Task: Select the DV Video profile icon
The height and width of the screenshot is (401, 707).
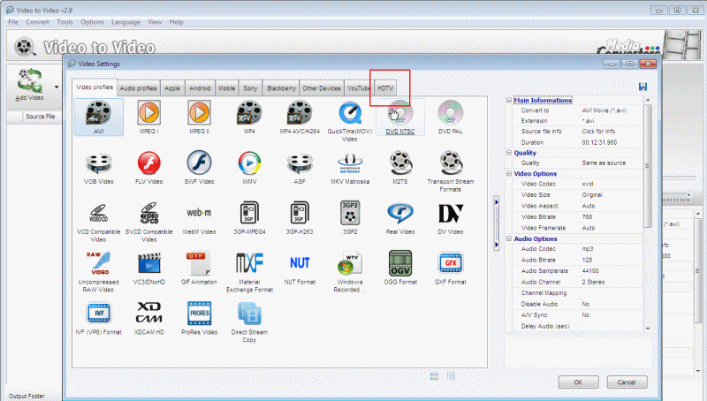Action: coord(451,213)
